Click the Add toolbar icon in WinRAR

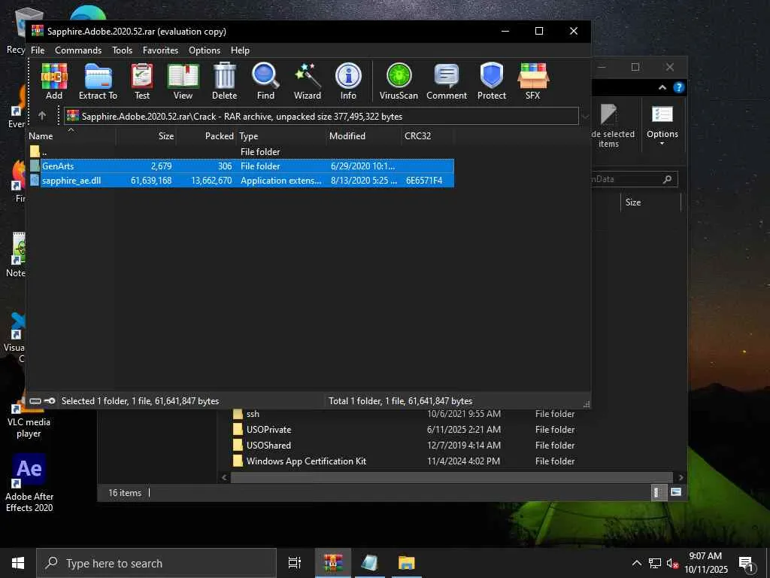tap(54, 81)
